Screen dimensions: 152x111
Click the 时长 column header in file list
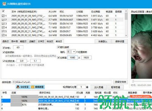(62, 12)
